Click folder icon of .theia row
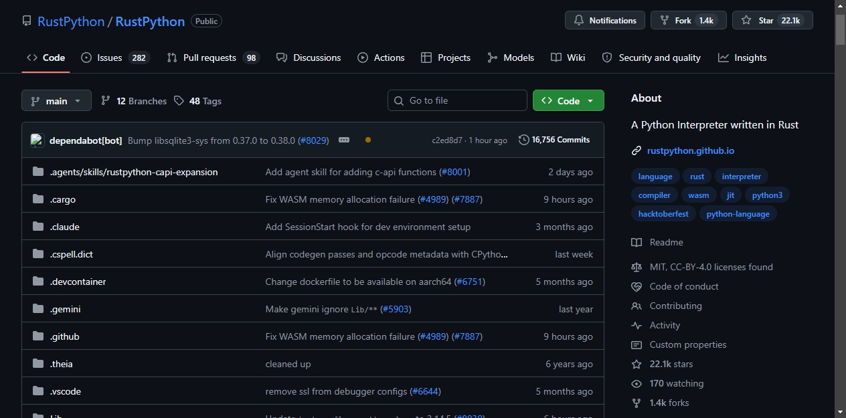 [38, 364]
